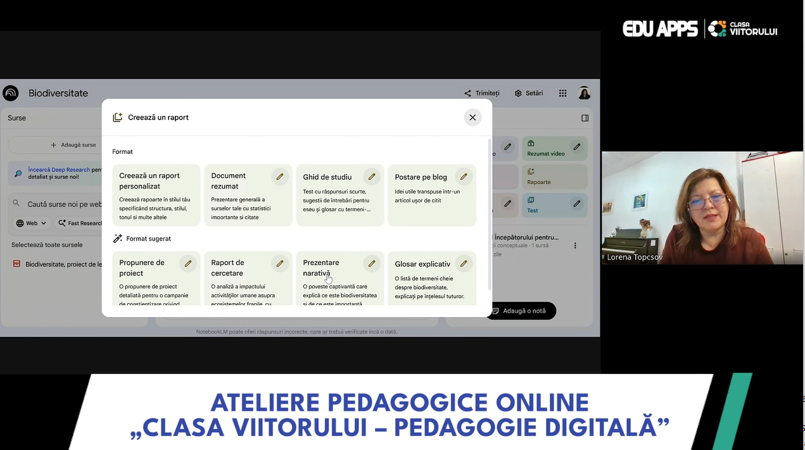Select the Propunere de proiect suggested format
This screenshot has width=805, height=450.
[156, 279]
